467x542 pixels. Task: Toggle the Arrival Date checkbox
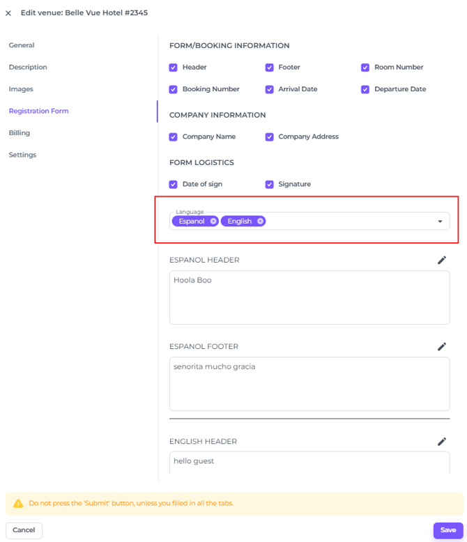pos(269,89)
